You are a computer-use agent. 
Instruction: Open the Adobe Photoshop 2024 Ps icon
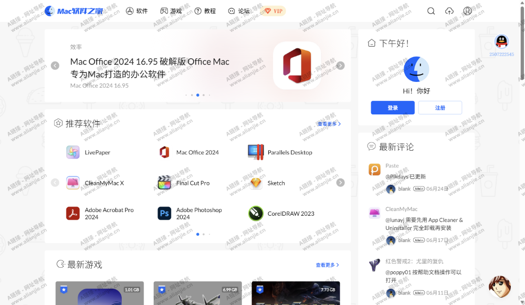tap(164, 213)
